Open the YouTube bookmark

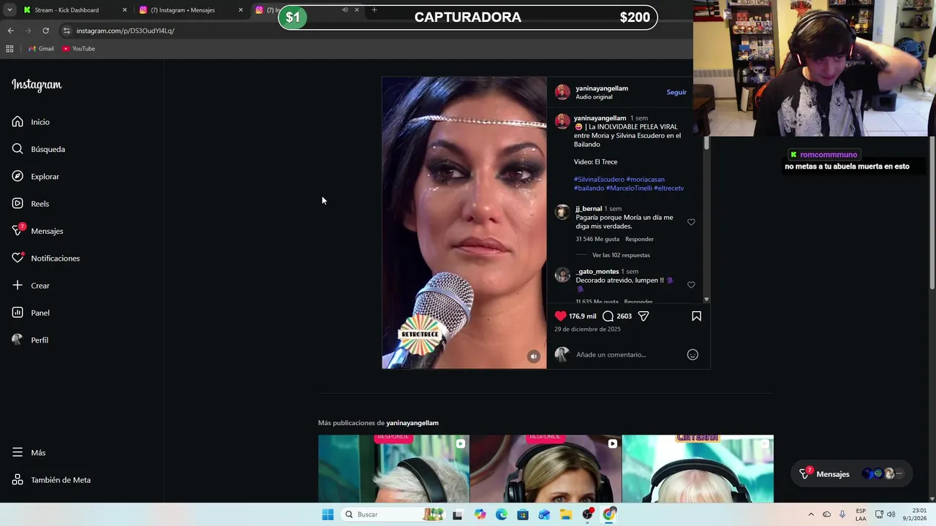click(x=79, y=49)
